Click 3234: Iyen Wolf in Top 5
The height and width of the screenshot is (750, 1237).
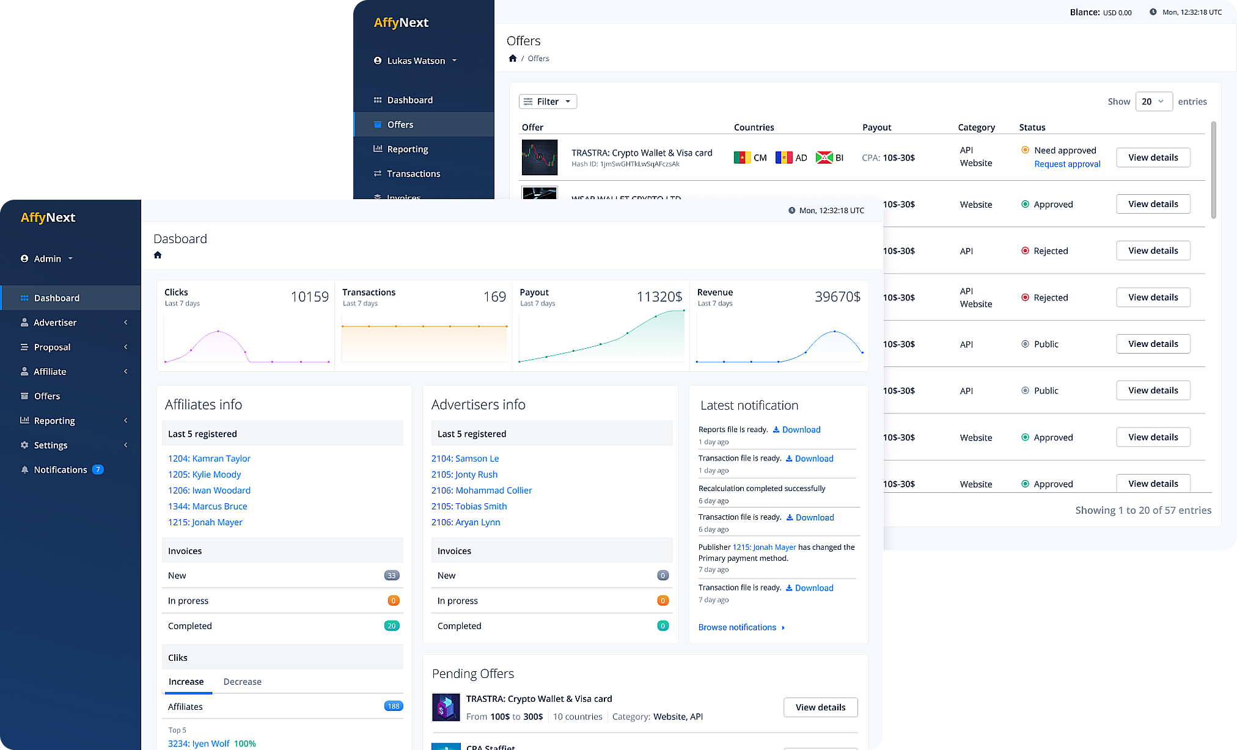[199, 743]
